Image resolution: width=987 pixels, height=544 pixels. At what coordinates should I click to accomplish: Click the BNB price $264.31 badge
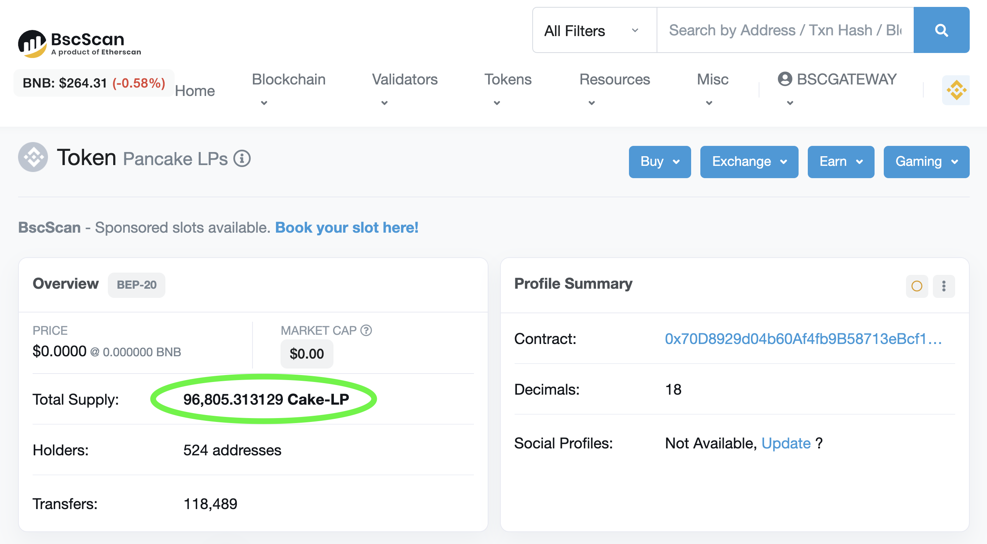coord(94,83)
